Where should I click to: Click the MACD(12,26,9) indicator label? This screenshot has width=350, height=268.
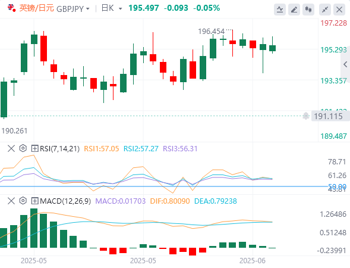tap(65, 201)
